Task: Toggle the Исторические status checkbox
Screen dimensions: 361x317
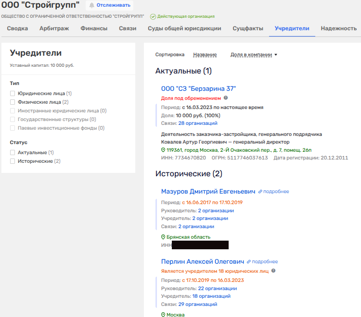Action: 13,161
